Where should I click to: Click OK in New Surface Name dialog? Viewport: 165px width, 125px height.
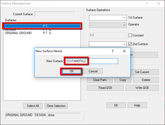point(72,71)
